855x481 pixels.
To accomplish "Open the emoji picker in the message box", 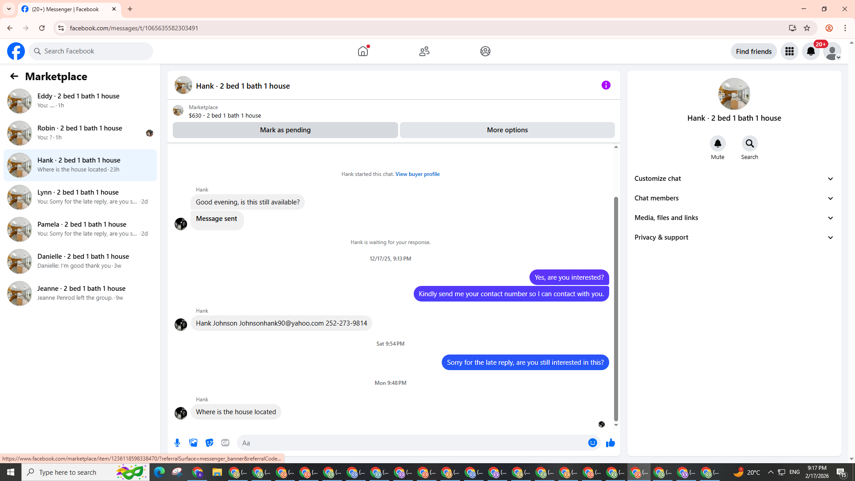I will click(592, 443).
